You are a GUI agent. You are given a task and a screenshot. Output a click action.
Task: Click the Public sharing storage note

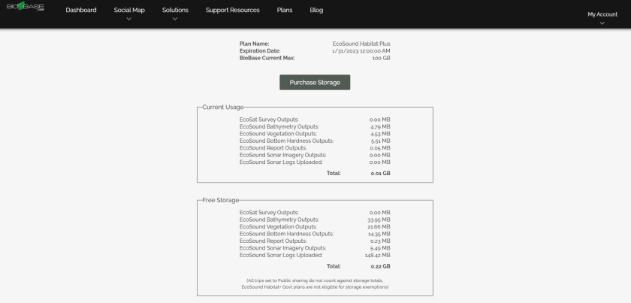(x=315, y=283)
